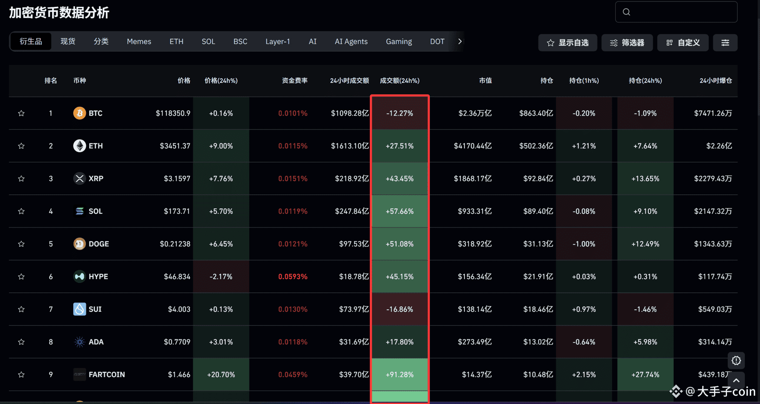Expand more category tabs with the chevron
Viewport: 760px width, 404px height.
click(460, 41)
